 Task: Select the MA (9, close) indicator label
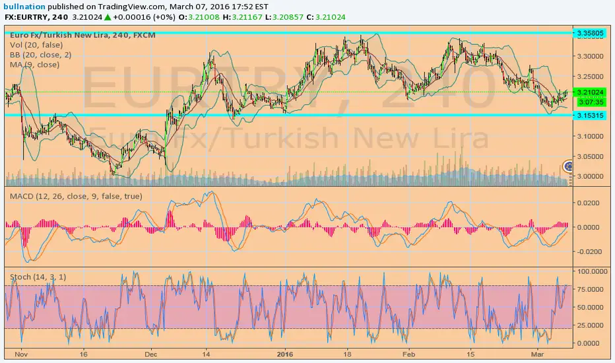[35, 65]
